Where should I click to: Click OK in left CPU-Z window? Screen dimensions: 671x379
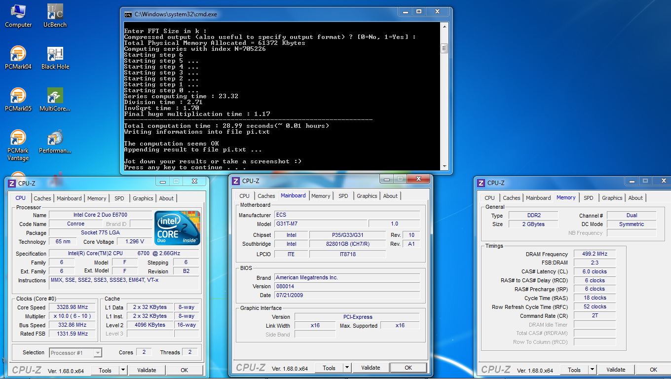tap(184, 370)
